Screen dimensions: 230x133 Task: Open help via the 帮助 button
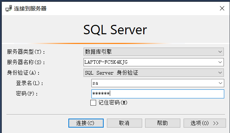click(x=163, y=123)
